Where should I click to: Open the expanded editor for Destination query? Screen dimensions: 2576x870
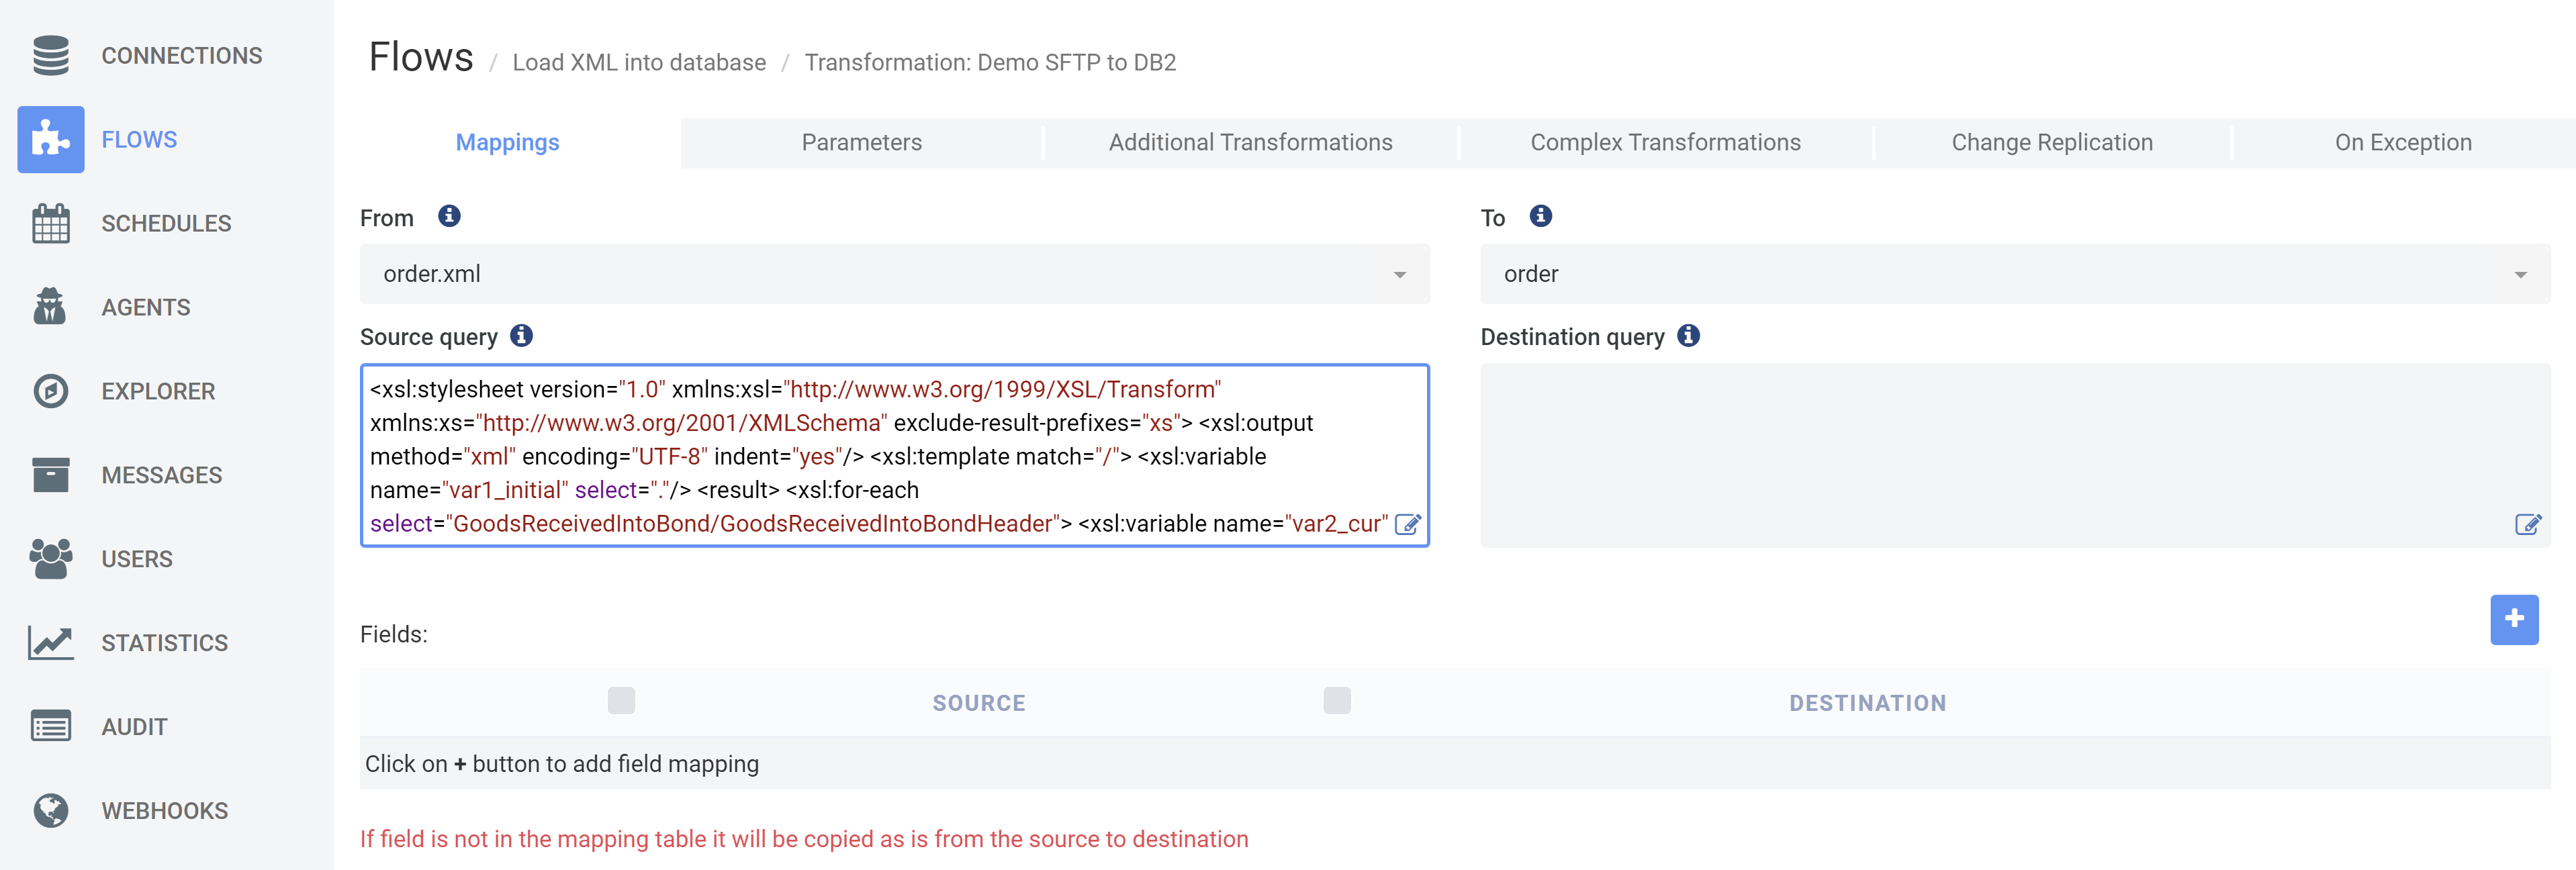[2527, 524]
